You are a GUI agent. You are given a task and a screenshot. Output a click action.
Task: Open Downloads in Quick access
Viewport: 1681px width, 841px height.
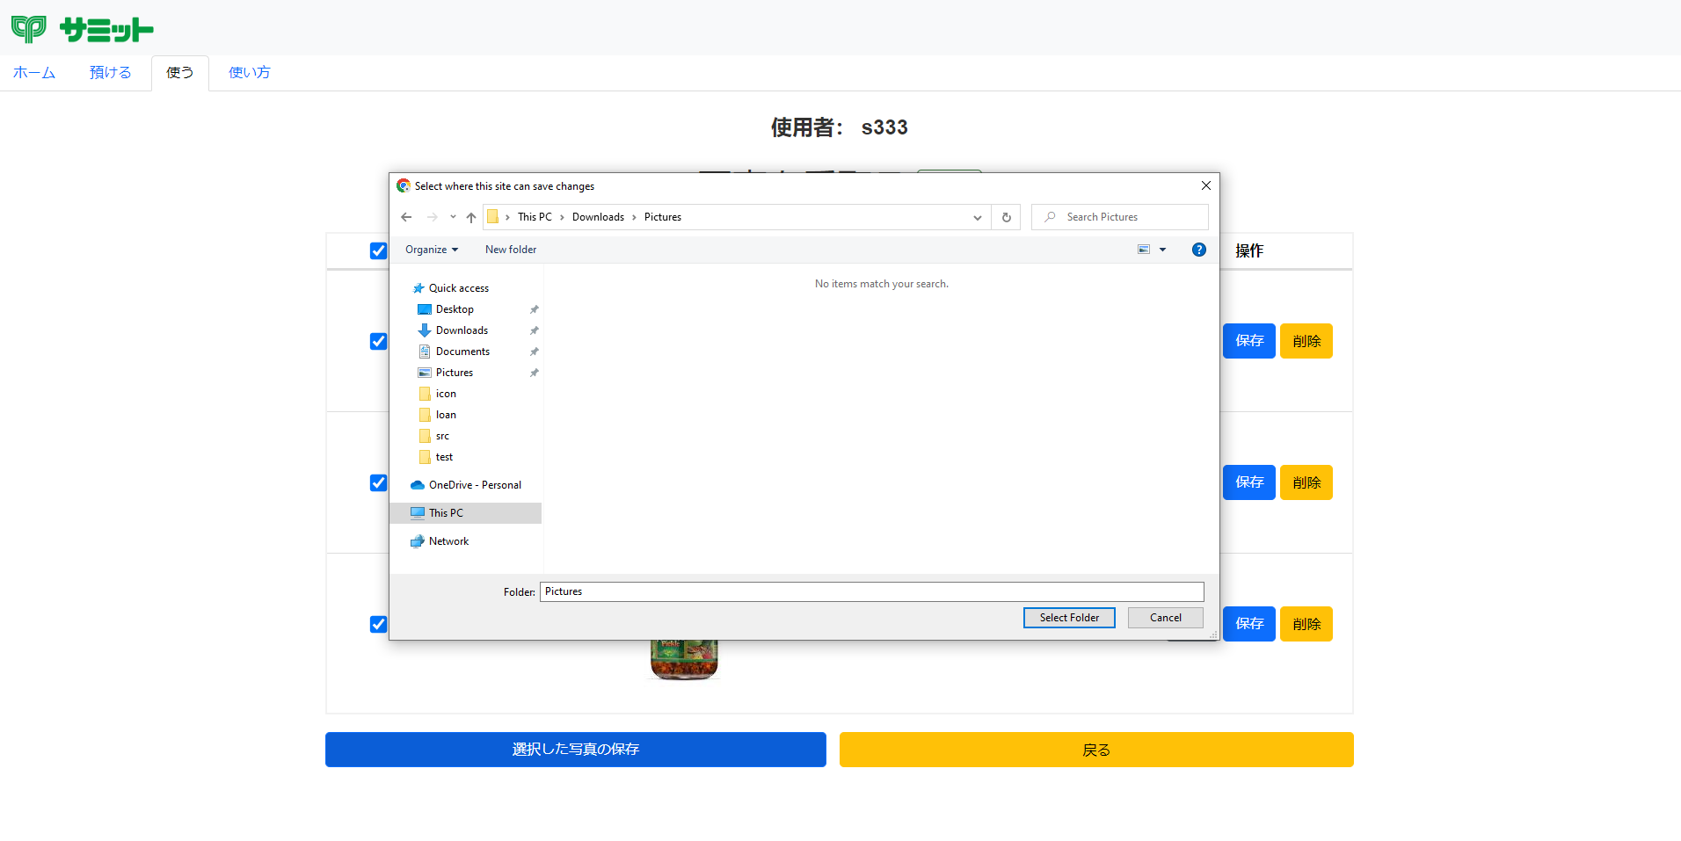(x=462, y=330)
